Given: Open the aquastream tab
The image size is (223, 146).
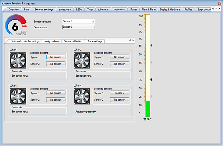Looking at the screenshot, I should [x=64, y=9].
